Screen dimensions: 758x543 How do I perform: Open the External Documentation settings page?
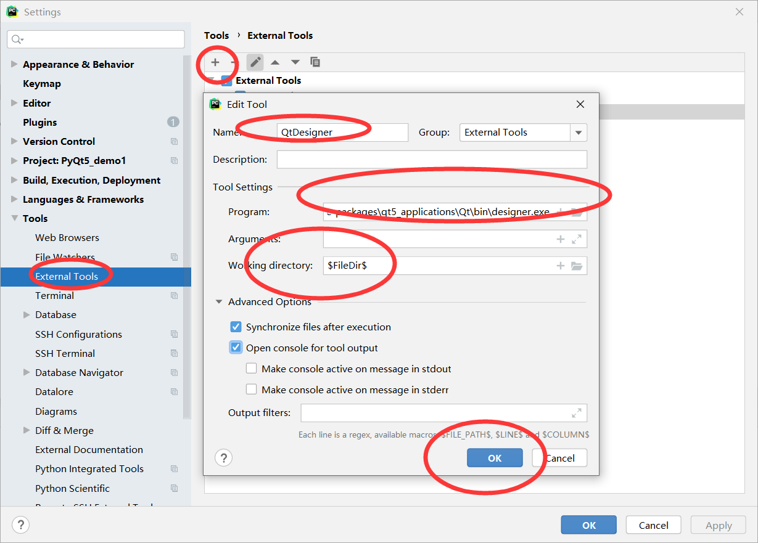pyautogui.click(x=89, y=450)
